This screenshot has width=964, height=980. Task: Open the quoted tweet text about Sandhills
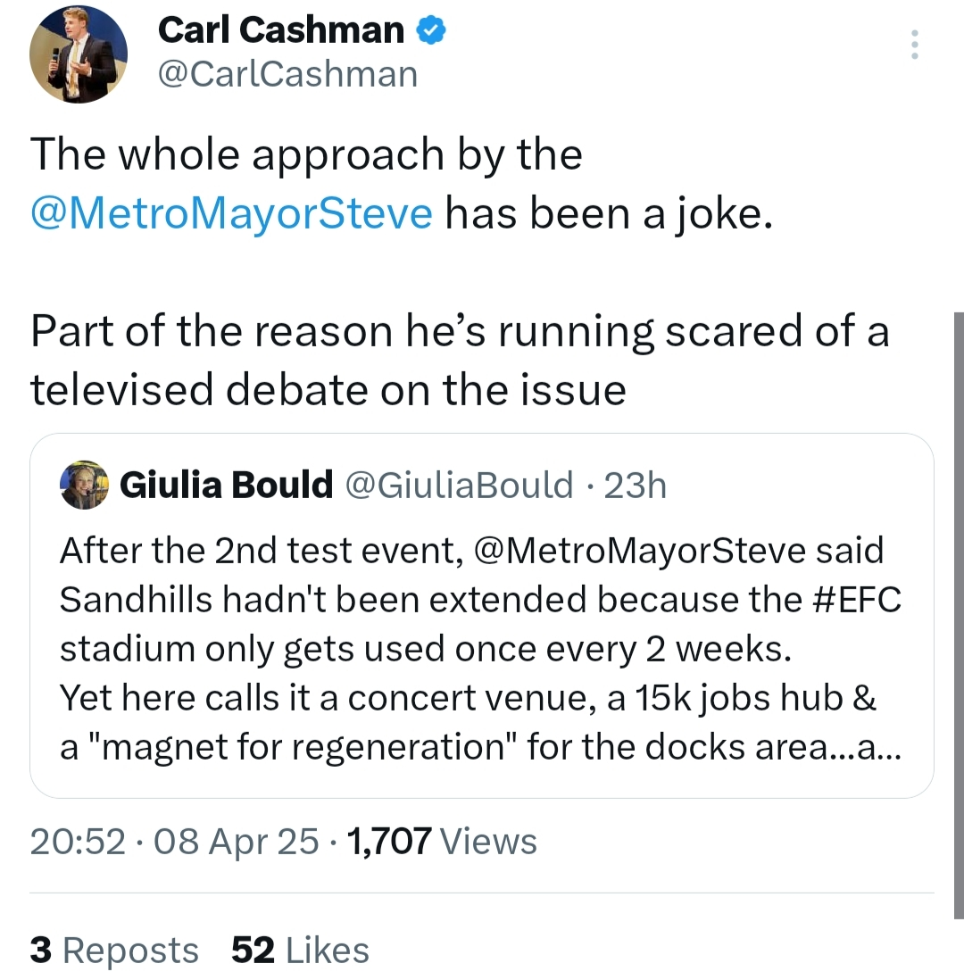[446, 649]
